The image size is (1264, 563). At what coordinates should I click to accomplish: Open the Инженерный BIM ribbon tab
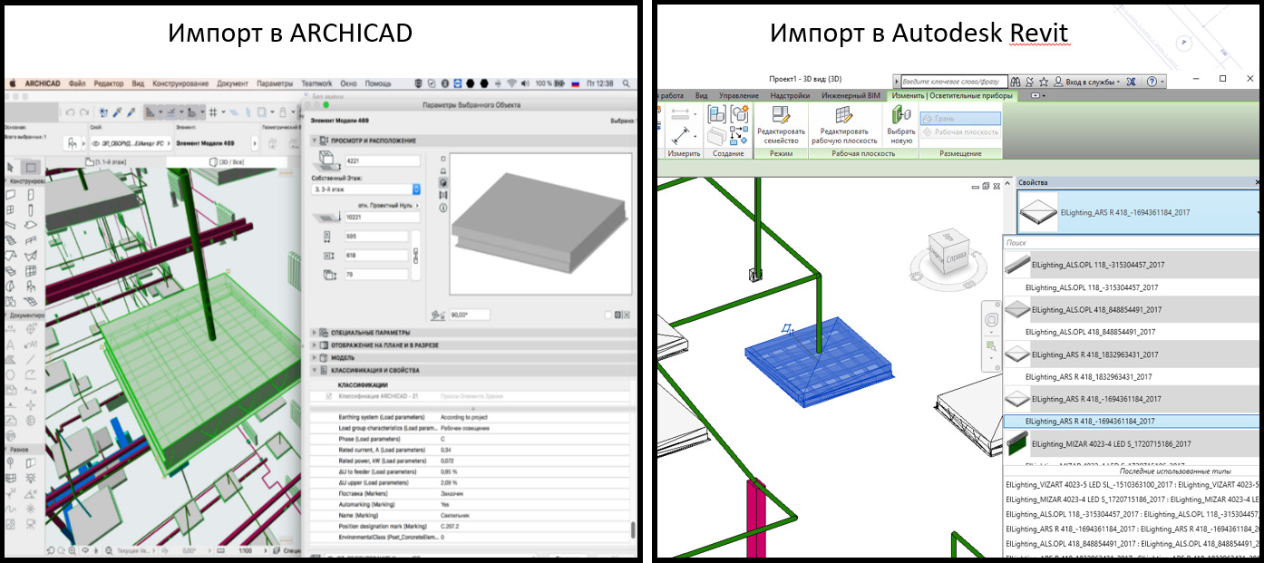[x=851, y=95]
